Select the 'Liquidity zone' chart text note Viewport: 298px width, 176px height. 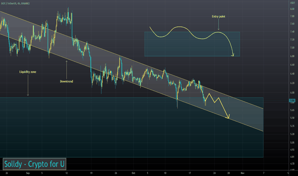28,72
